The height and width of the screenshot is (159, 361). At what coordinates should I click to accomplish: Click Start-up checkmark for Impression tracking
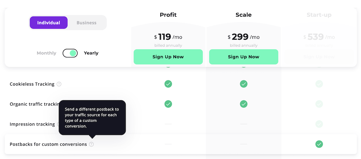point(319,124)
